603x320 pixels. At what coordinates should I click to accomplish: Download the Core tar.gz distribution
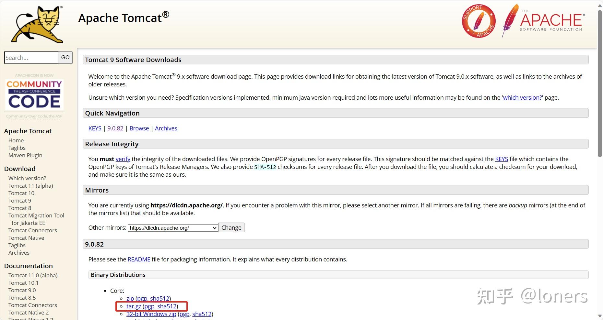pos(134,306)
